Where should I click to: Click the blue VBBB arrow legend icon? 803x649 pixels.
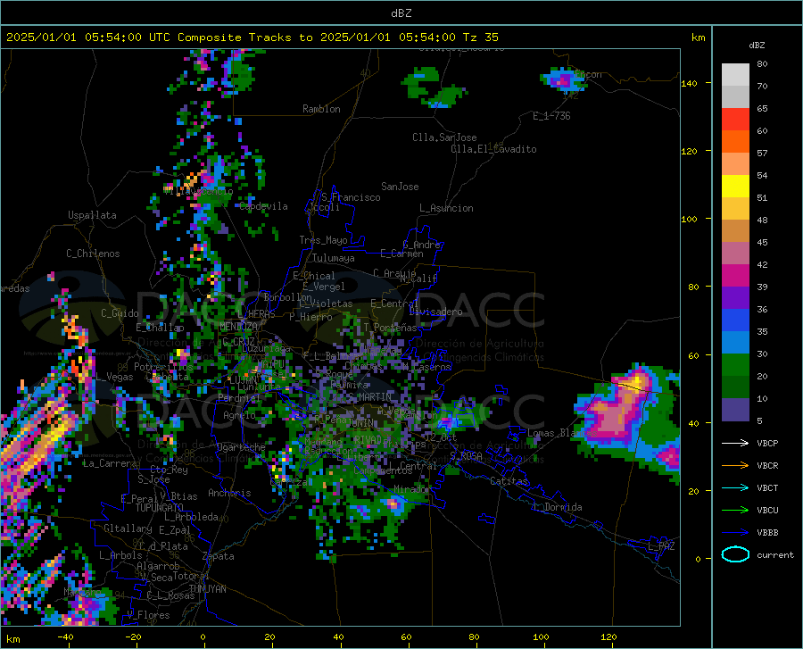click(735, 532)
